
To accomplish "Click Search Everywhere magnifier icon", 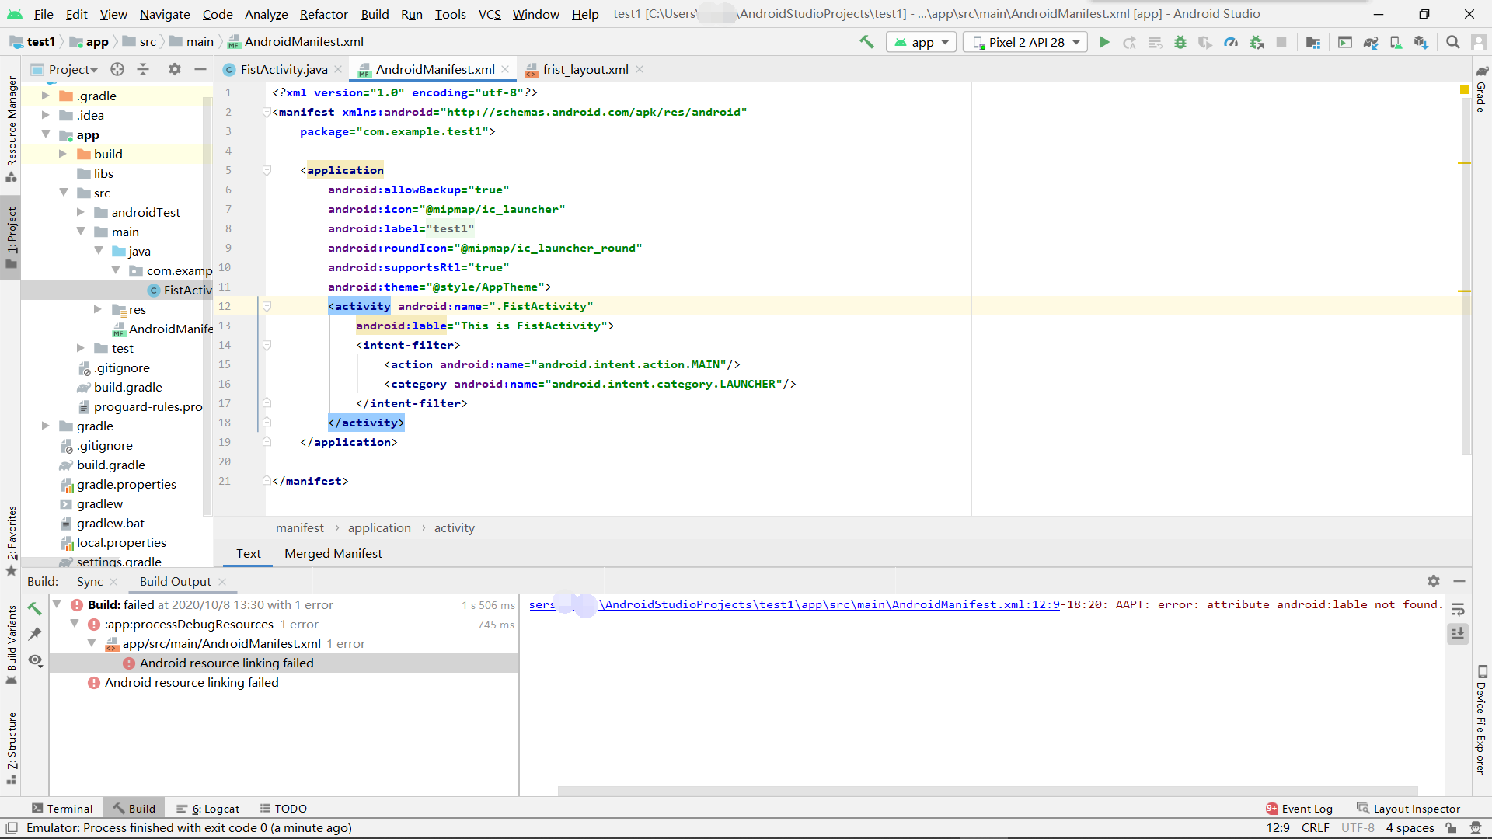I will tap(1452, 42).
